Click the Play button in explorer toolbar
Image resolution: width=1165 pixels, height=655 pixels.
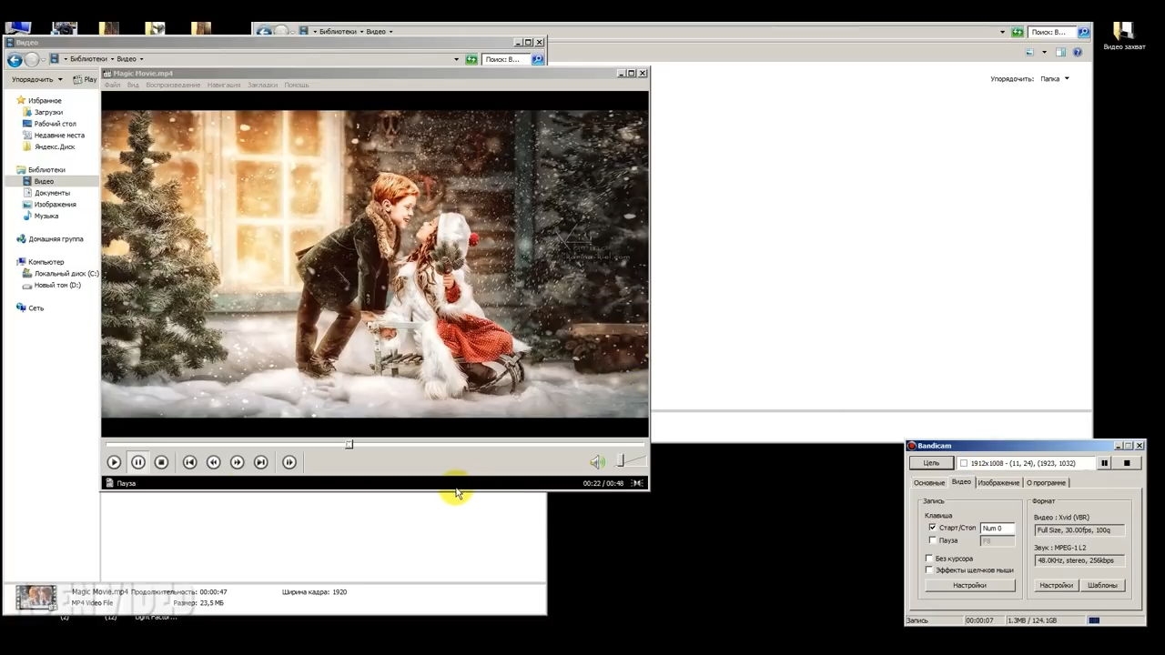(85, 79)
